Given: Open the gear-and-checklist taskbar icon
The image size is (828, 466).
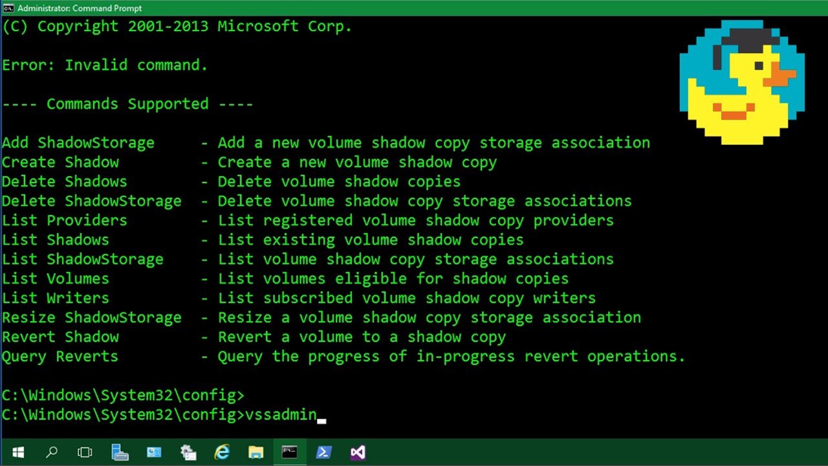Looking at the screenshot, I should pyautogui.click(x=188, y=452).
